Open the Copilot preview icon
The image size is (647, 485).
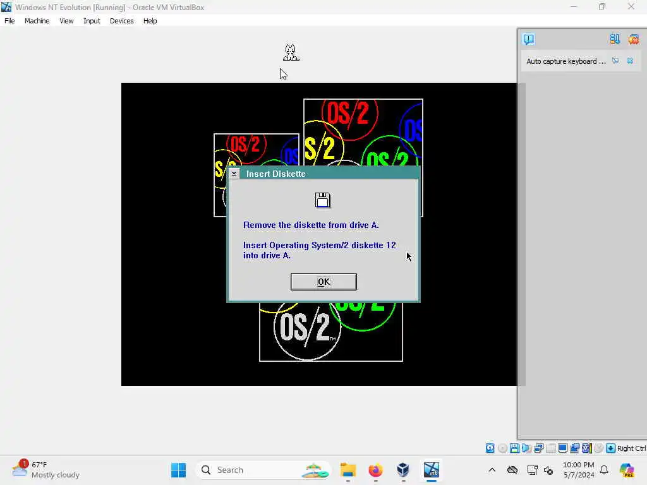click(x=627, y=470)
